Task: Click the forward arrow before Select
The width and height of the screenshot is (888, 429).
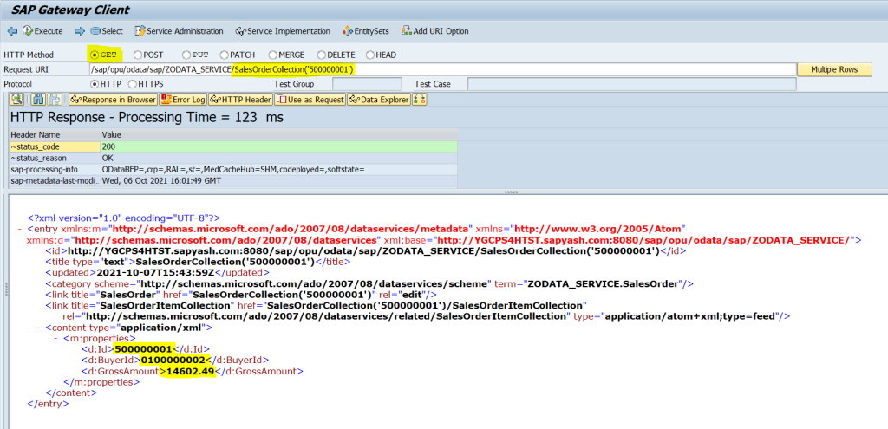Action: point(80,31)
